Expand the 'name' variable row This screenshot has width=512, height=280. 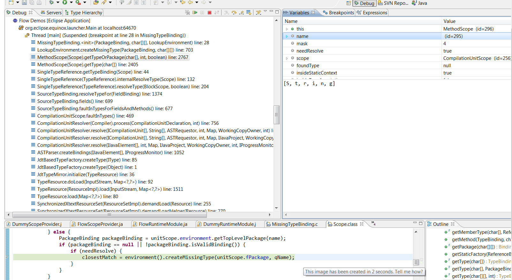pos(287,36)
